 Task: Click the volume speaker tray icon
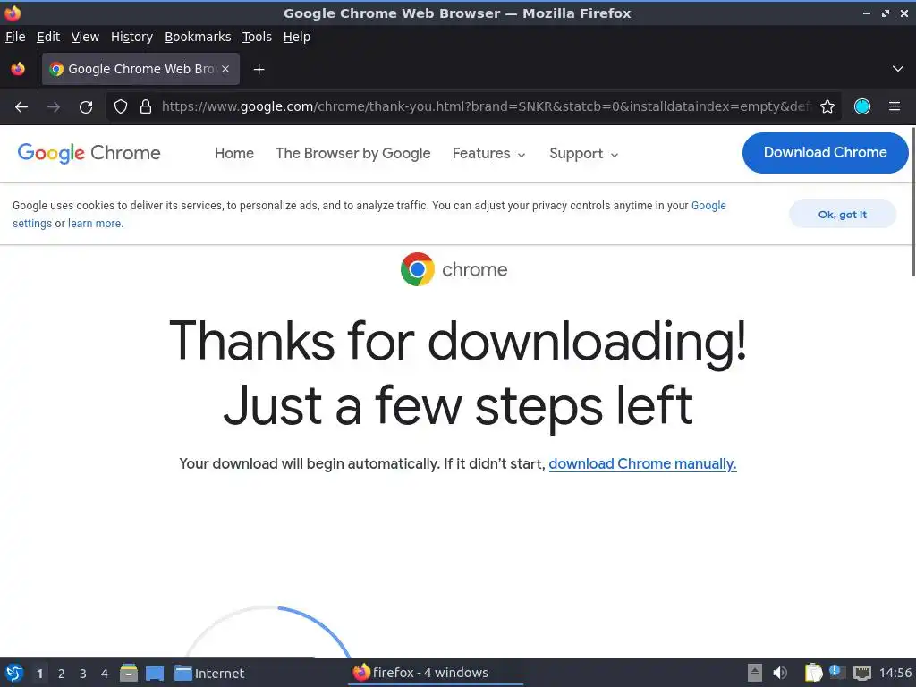[x=780, y=673]
